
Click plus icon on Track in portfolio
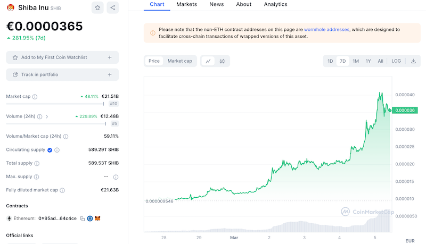110,74
